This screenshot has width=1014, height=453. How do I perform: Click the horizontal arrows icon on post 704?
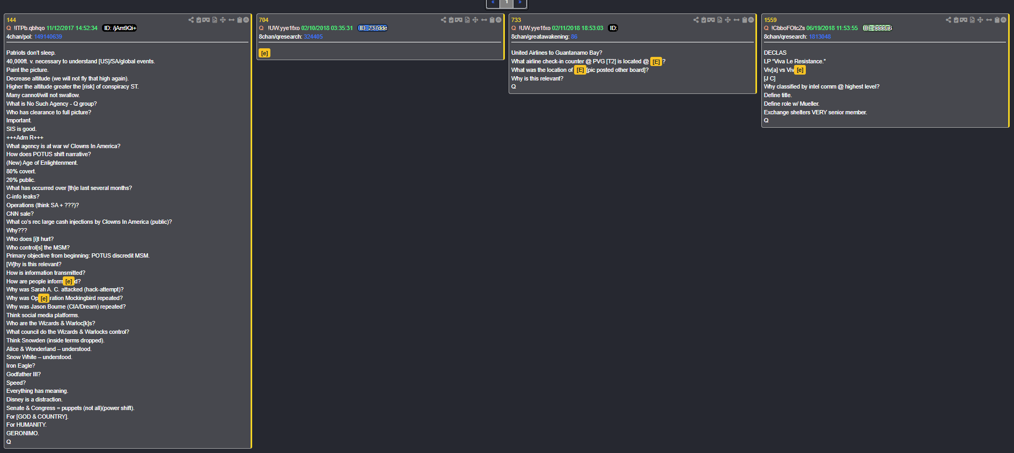(x=484, y=20)
